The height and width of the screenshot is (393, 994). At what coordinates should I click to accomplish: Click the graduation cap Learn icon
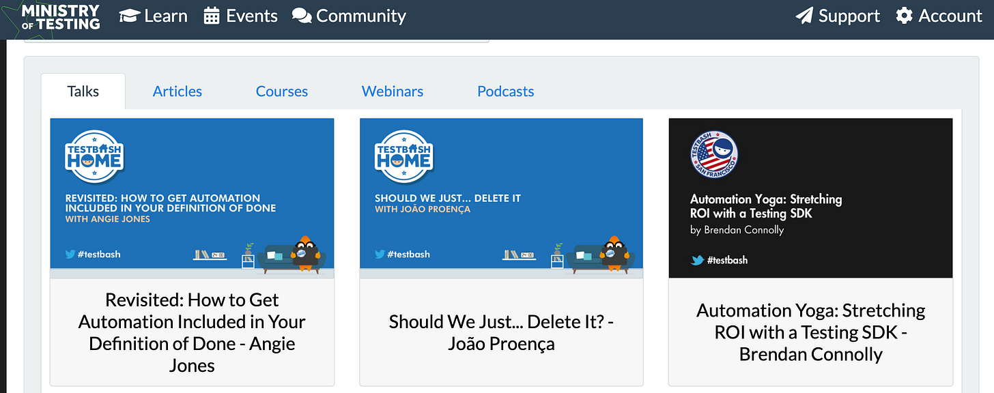click(x=130, y=16)
